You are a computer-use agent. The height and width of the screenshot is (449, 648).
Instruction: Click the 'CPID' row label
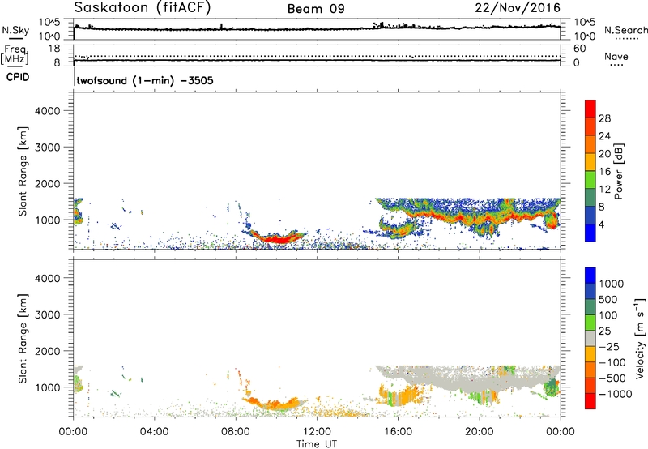point(18,77)
